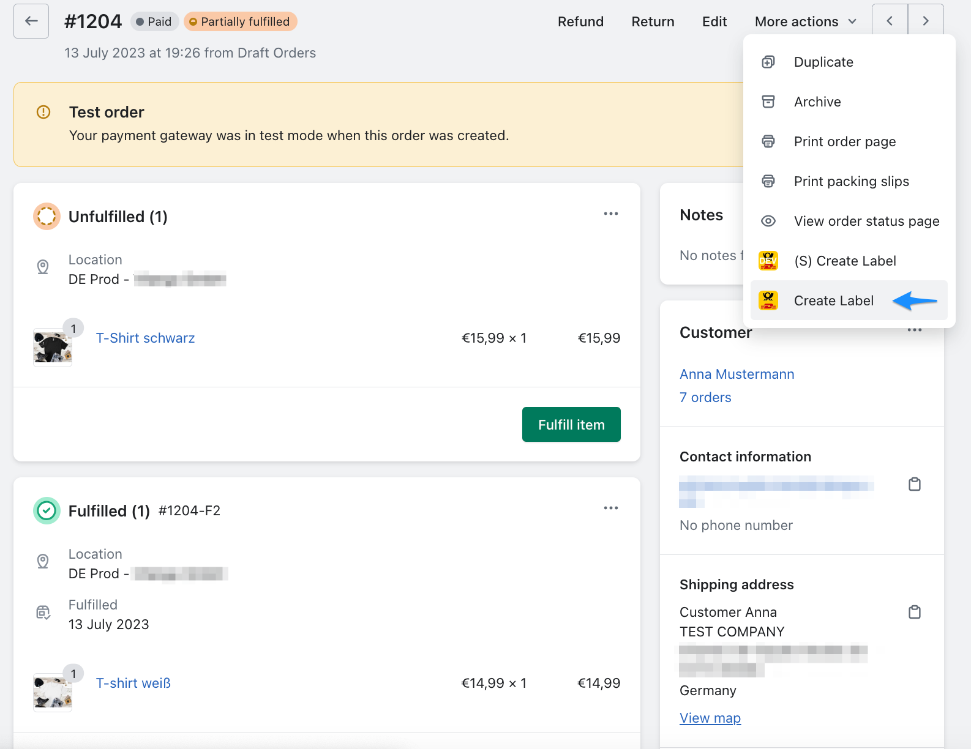The height and width of the screenshot is (749, 971).
Task: Copy the contact email to clipboard
Action: click(x=914, y=485)
